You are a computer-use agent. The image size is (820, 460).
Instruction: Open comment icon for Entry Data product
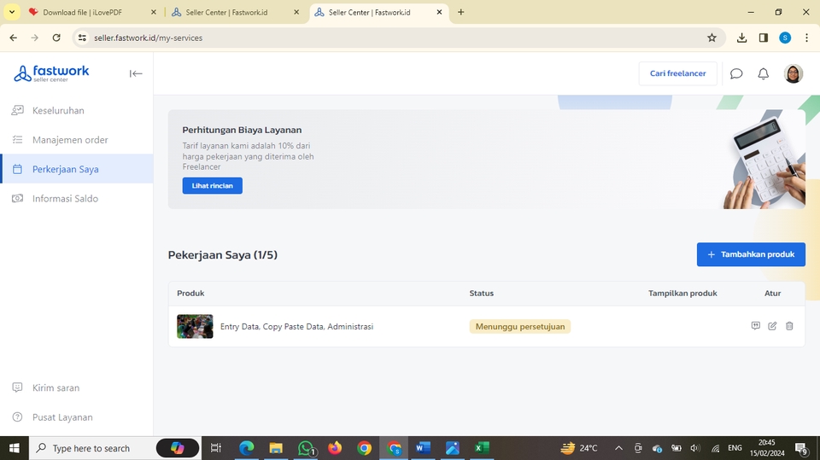pyautogui.click(x=756, y=326)
